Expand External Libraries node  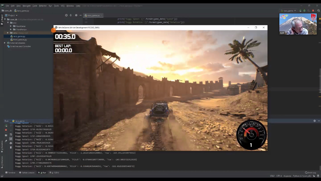[5, 43]
